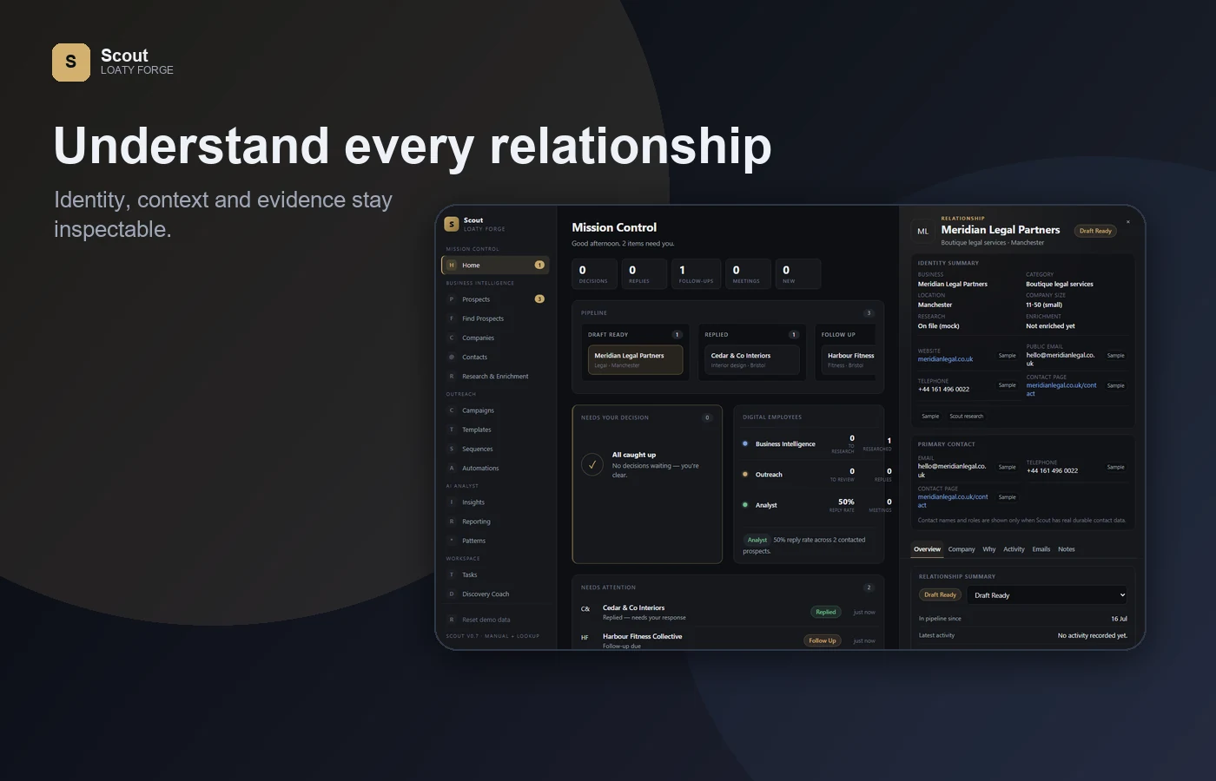Click the green dot beside Analyst
This screenshot has width=1216, height=781.
click(745, 505)
